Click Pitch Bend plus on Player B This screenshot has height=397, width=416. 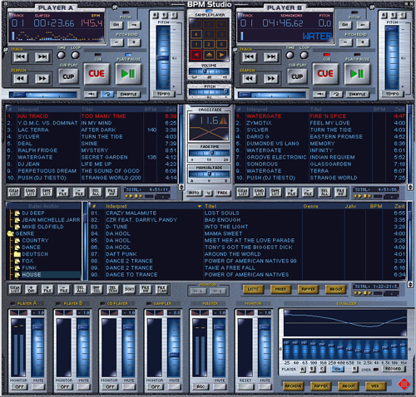pos(363,42)
